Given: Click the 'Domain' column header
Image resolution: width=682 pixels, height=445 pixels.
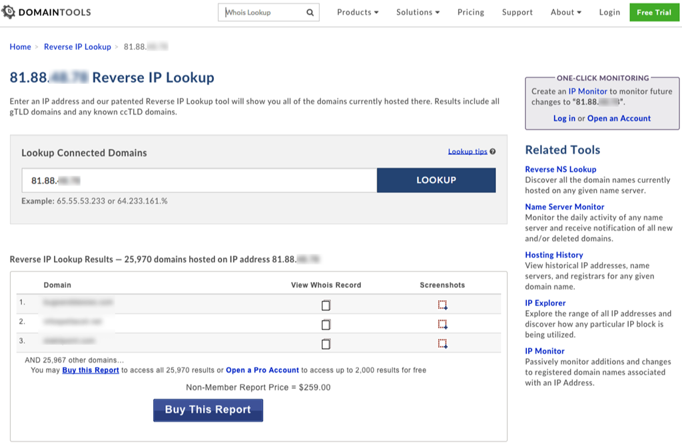Looking at the screenshot, I should click(x=57, y=285).
